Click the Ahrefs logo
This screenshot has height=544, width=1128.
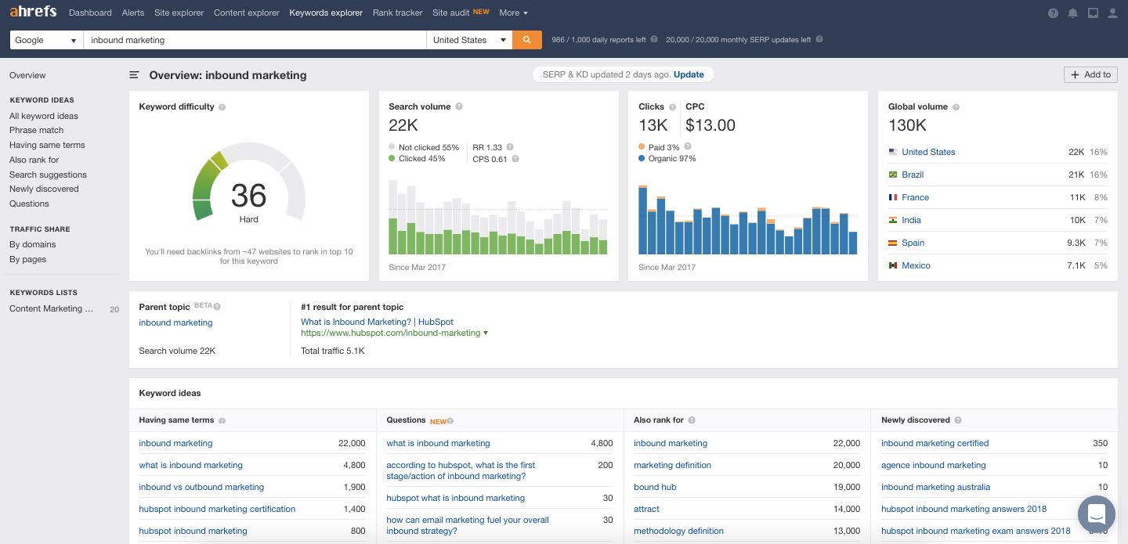pyautogui.click(x=33, y=12)
